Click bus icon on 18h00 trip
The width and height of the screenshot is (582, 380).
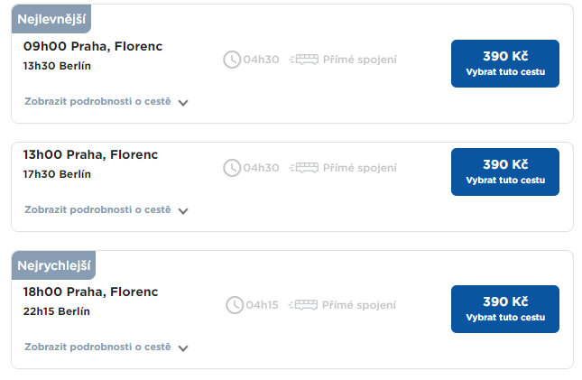[304, 305]
